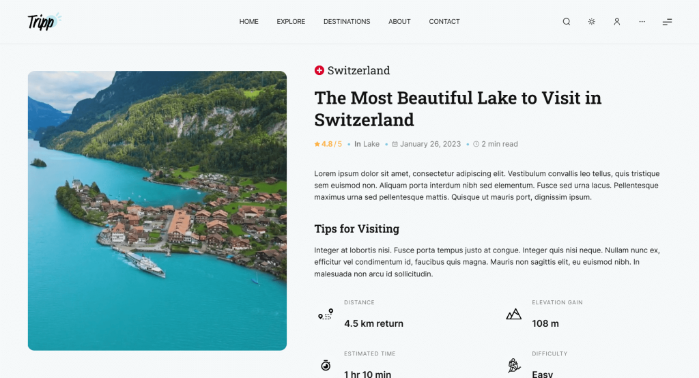Click the estimated time stopwatch icon

(326, 366)
